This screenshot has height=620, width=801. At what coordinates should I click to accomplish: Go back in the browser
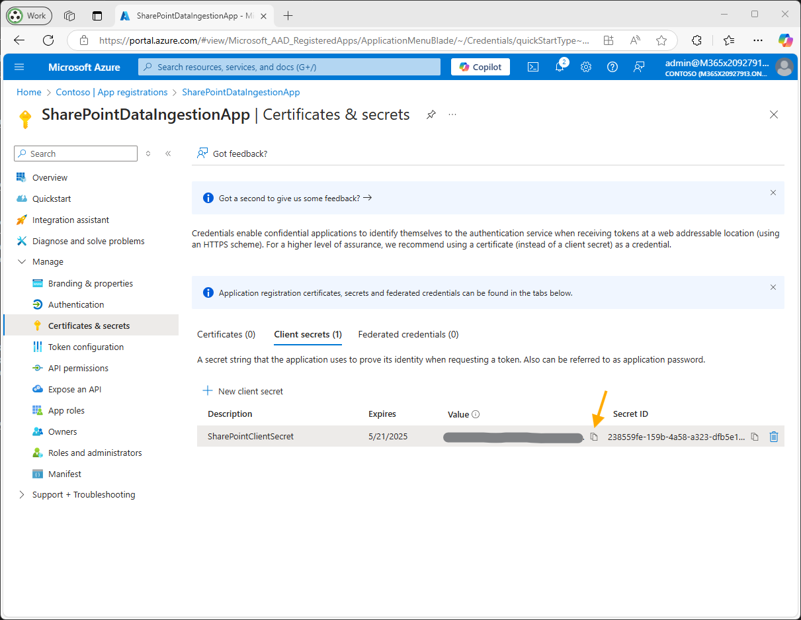coord(19,40)
